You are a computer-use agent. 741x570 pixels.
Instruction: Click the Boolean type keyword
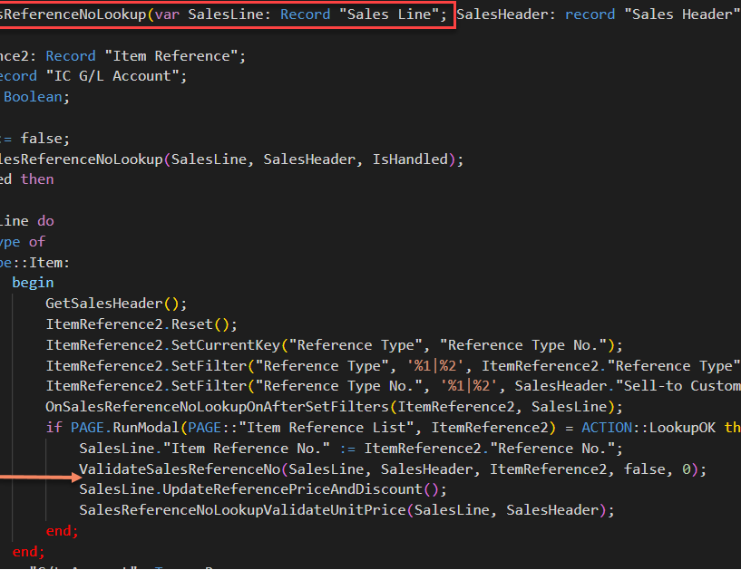click(33, 96)
